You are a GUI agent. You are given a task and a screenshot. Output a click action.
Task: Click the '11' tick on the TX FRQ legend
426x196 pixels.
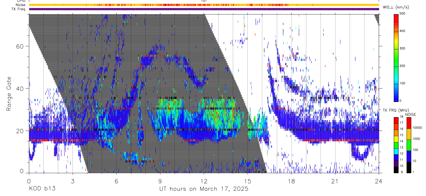[402, 160]
